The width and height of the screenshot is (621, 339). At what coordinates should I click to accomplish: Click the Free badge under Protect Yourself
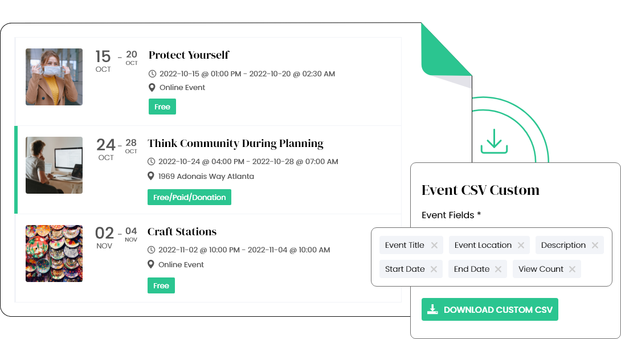pos(162,107)
